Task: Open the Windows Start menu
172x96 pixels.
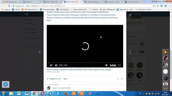Action: click(x=3, y=94)
